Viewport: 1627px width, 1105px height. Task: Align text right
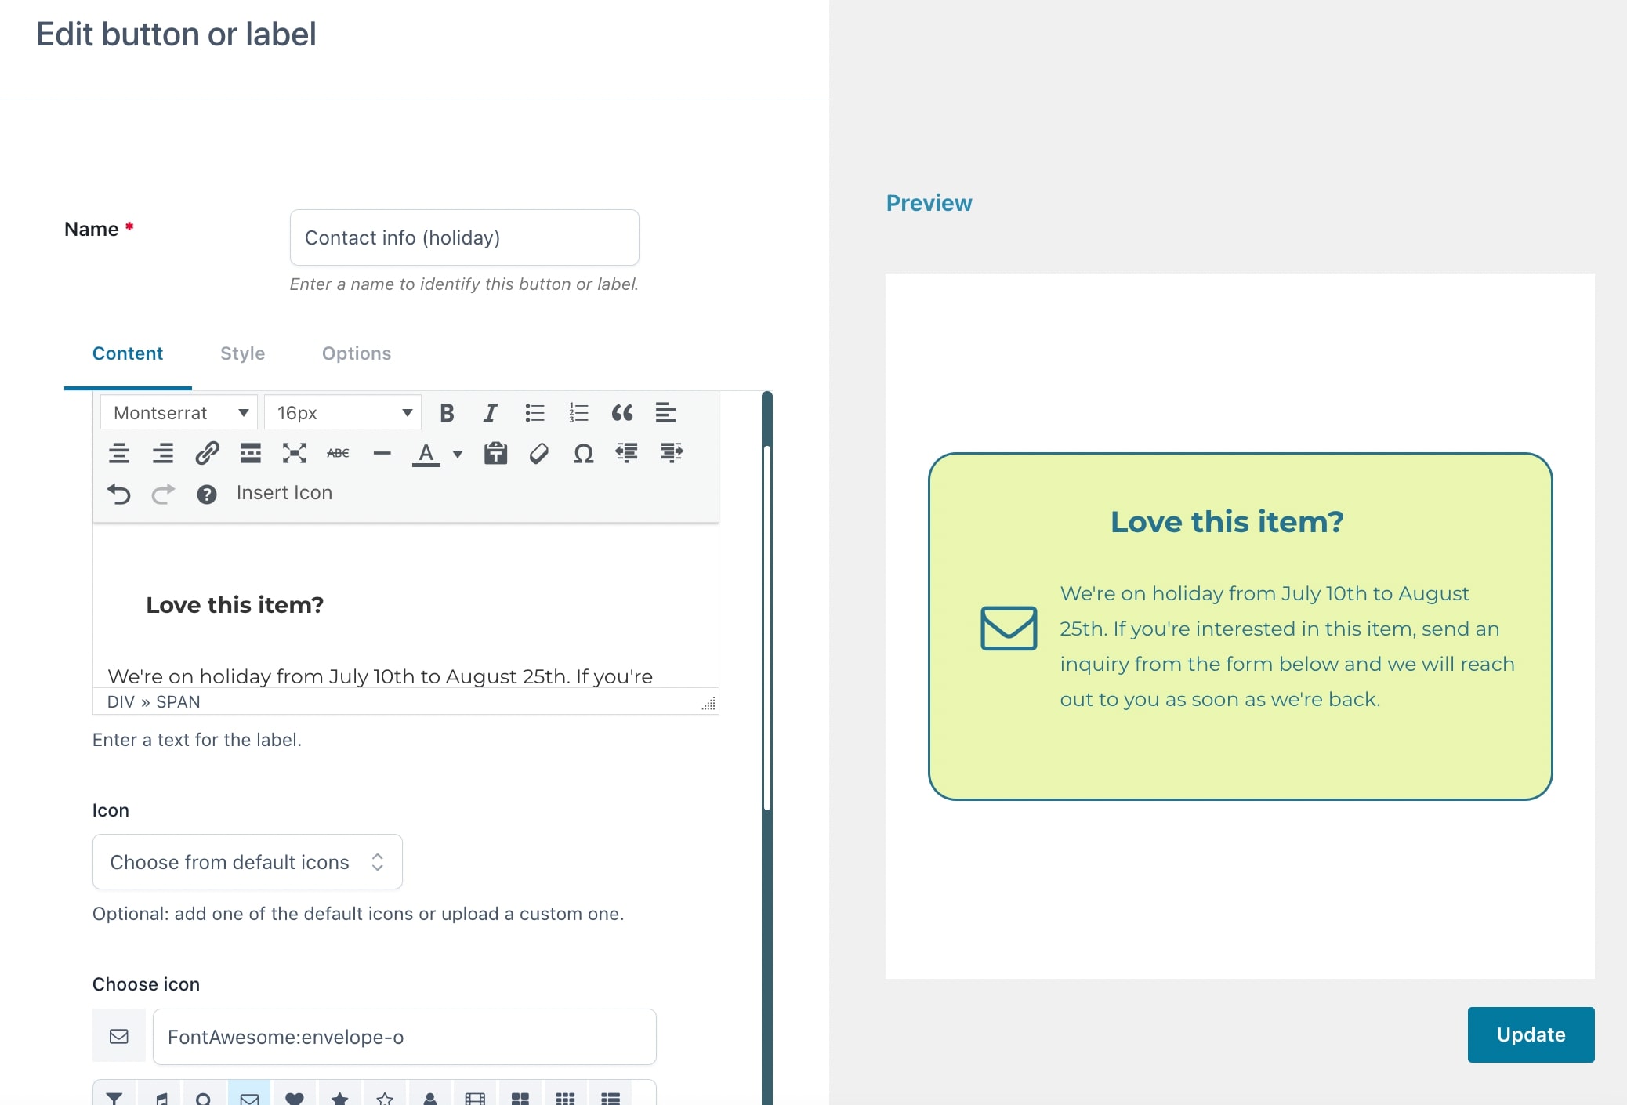[163, 453]
